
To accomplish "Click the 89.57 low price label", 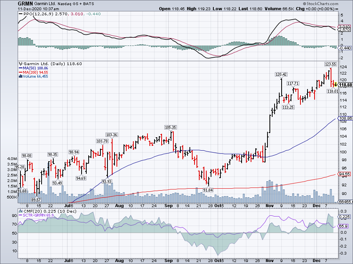I will [x=36, y=200].
